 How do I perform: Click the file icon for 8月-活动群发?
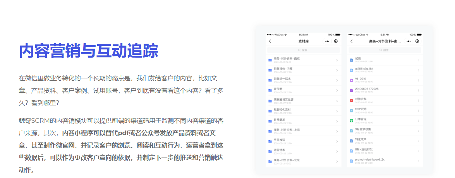point(351,151)
